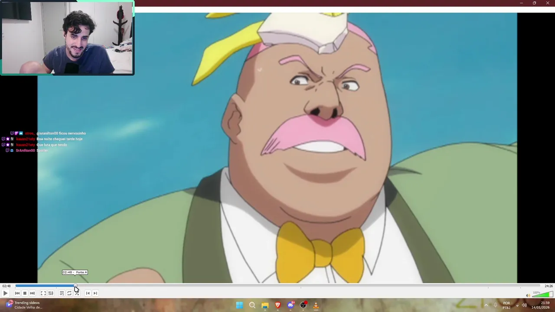
Task: Open the Trending videos widget
Action: pos(24,305)
